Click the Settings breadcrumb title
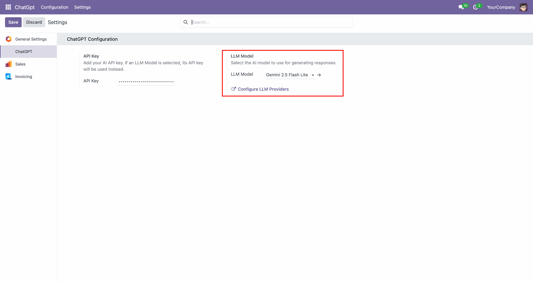Image resolution: width=533 pixels, height=282 pixels. point(57,22)
